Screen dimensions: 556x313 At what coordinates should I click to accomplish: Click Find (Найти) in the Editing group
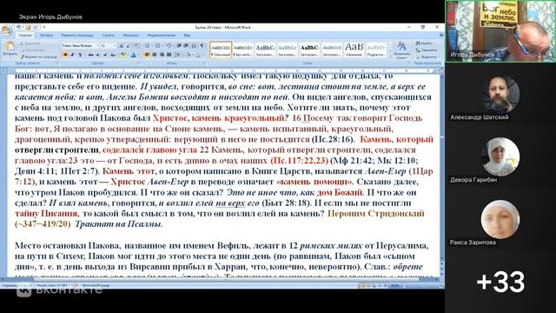click(x=425, y=43)
